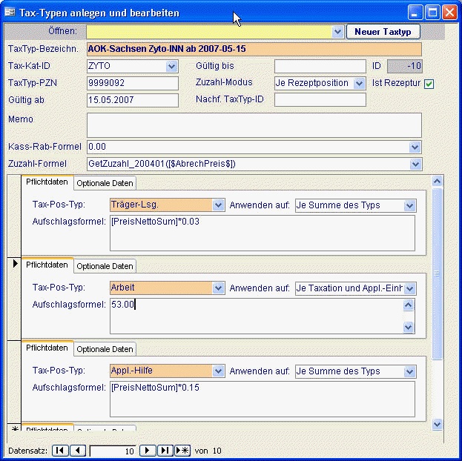Click the subform vertical scrollbar thumb

click(438, 273)
